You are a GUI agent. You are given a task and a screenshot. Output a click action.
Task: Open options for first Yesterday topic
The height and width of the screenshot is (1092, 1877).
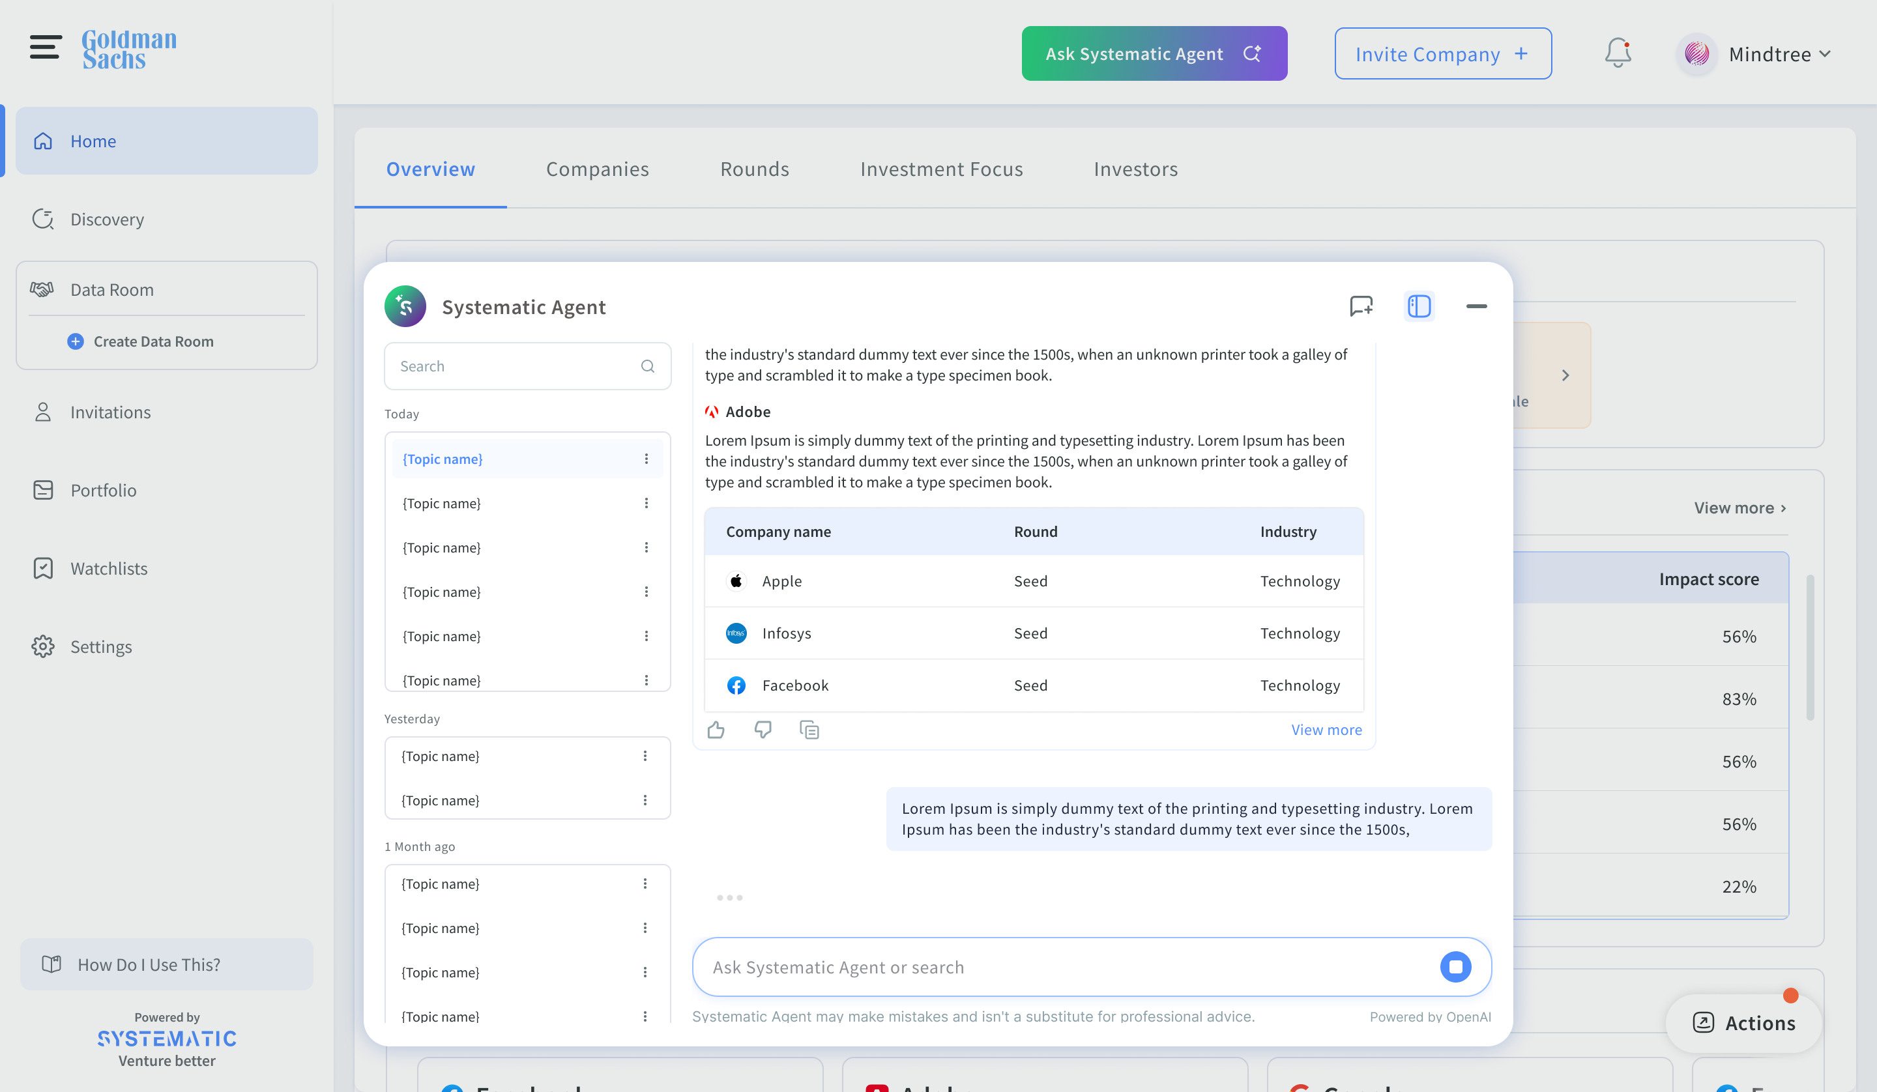645,755
